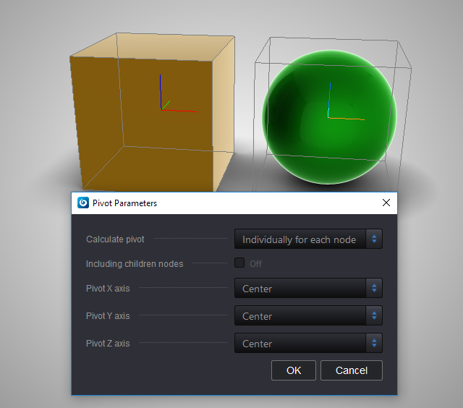The width and height of the screenshot is (463, 408).
Task: Expand the Pivot X axis dropdown
Action: pos(308,288)
